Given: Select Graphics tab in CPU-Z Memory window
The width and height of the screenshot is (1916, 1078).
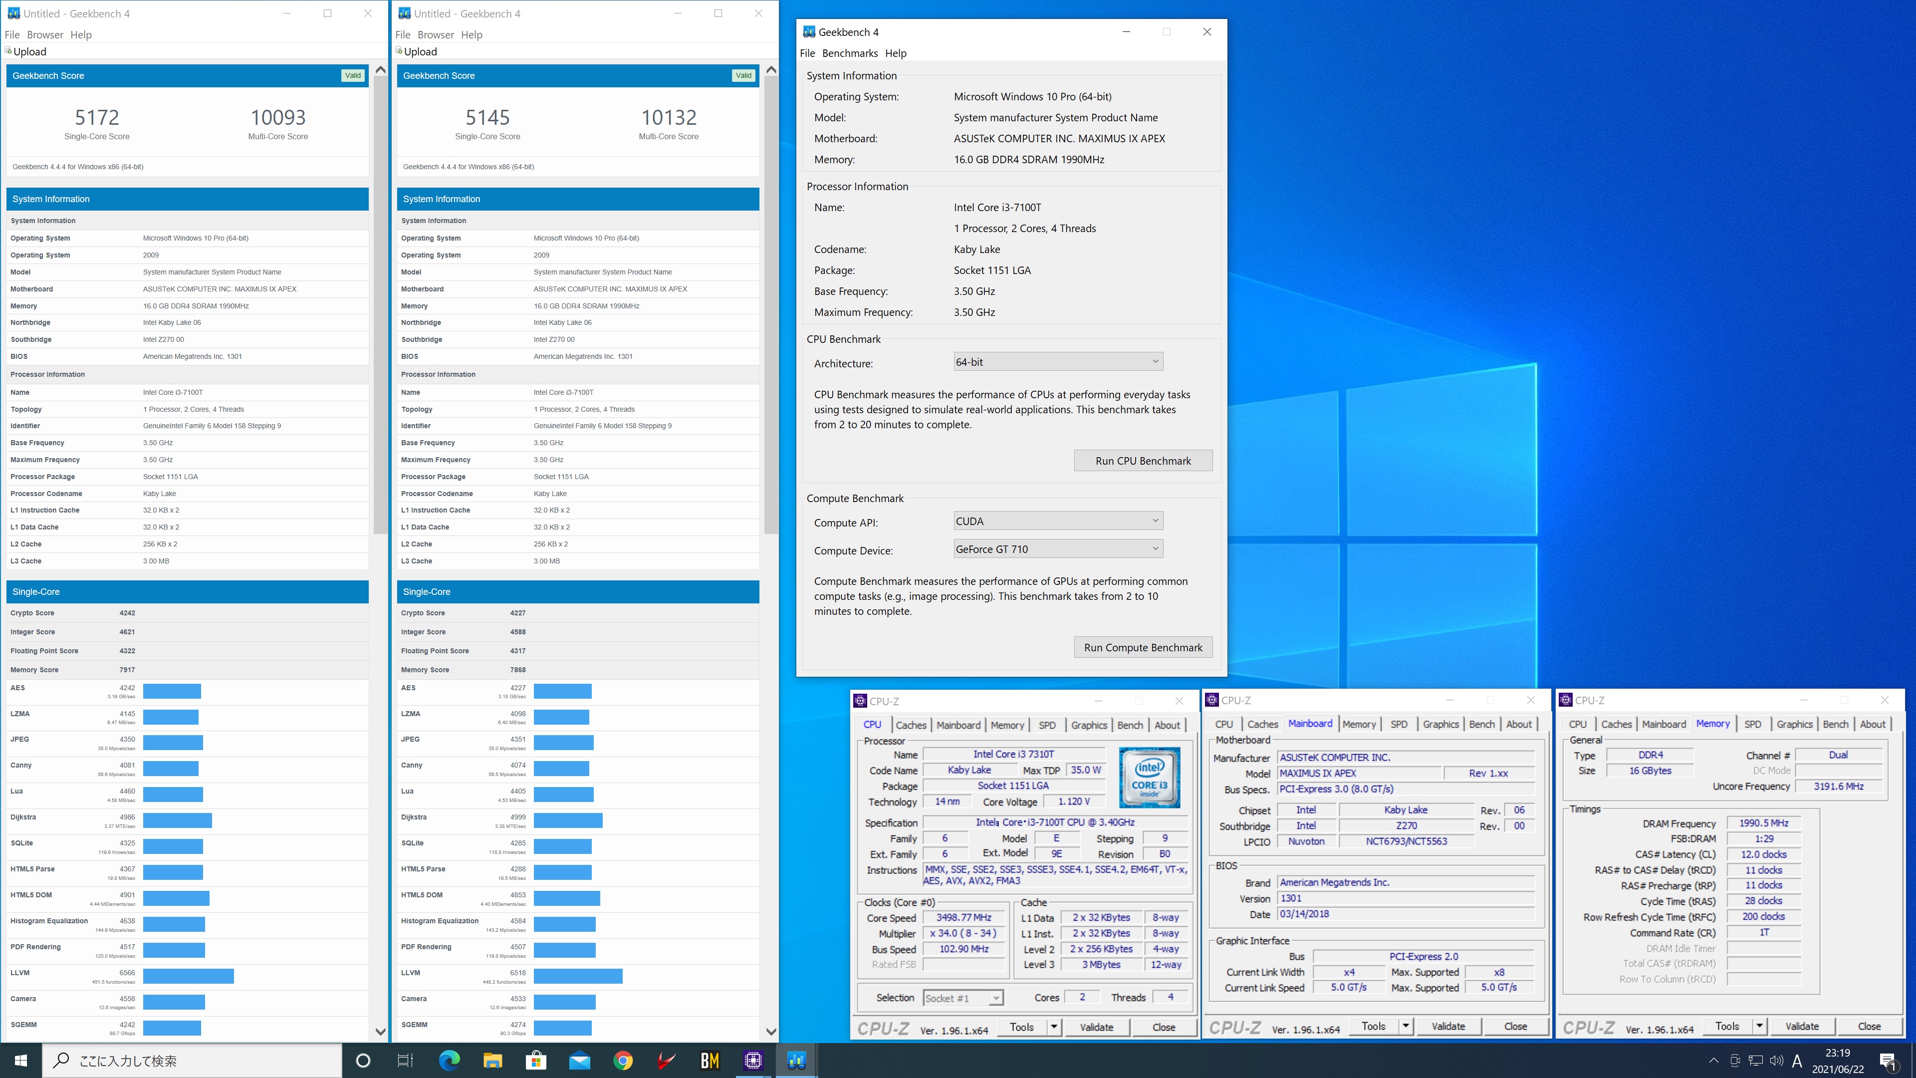Looking at the screenshot, I should 1795,724.
